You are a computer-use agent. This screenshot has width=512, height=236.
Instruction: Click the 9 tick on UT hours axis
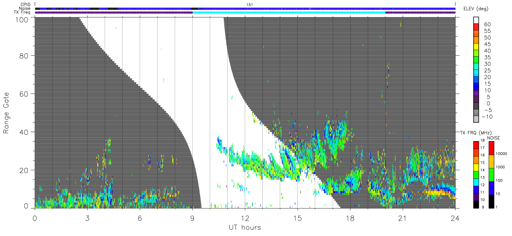coord(192,217)
